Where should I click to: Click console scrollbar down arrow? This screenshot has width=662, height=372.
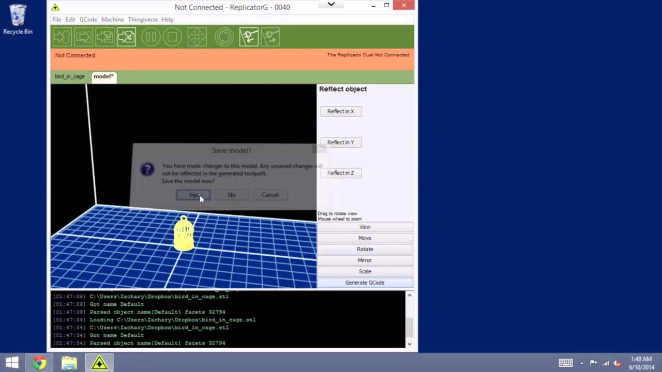click(x=410, y=344)
